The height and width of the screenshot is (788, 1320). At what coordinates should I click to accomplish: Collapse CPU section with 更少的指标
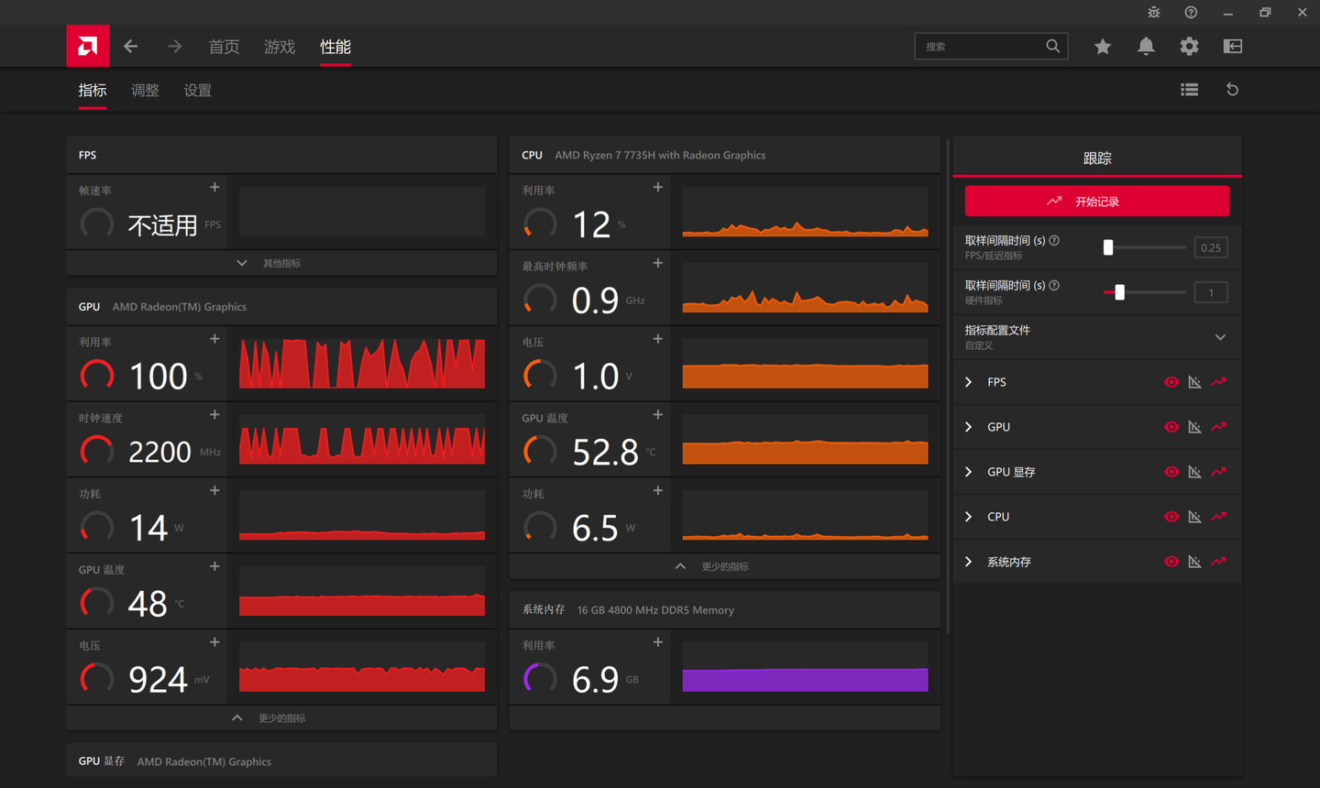724,566
